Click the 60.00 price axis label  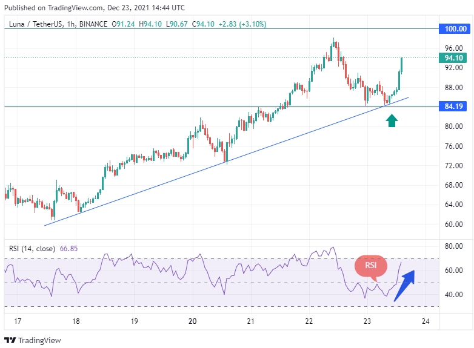pos(454,225)
